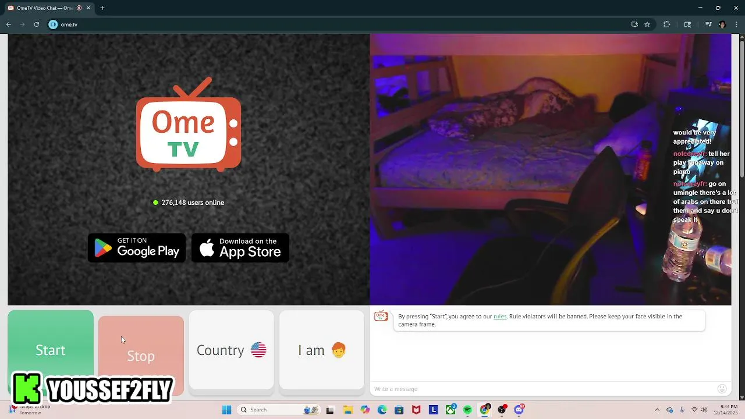Open Microsoft Store from the taskbar
The image size is (745, 419).
pyautogui.click(x=399, y=410)
